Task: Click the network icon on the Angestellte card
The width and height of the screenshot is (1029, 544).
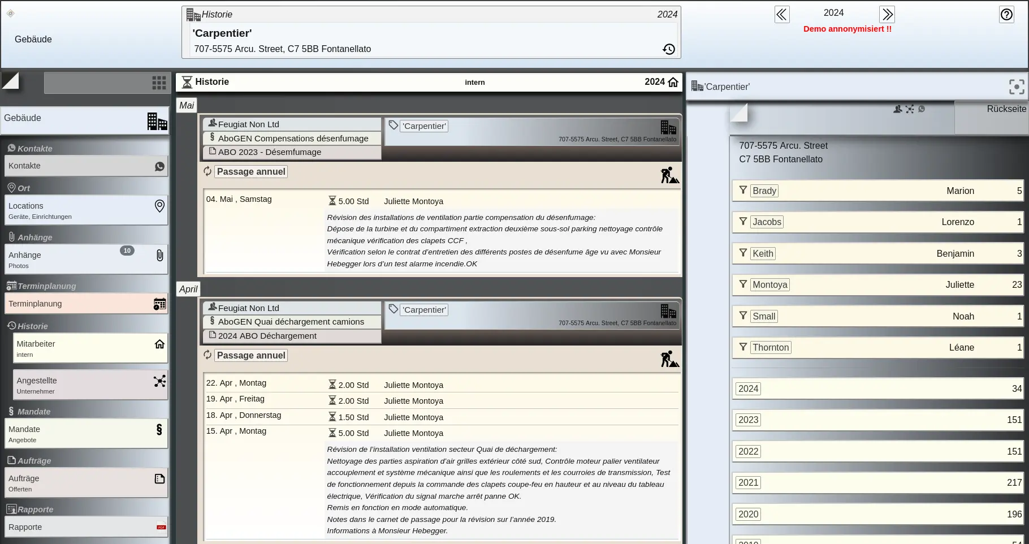Action: click(159, 381)
